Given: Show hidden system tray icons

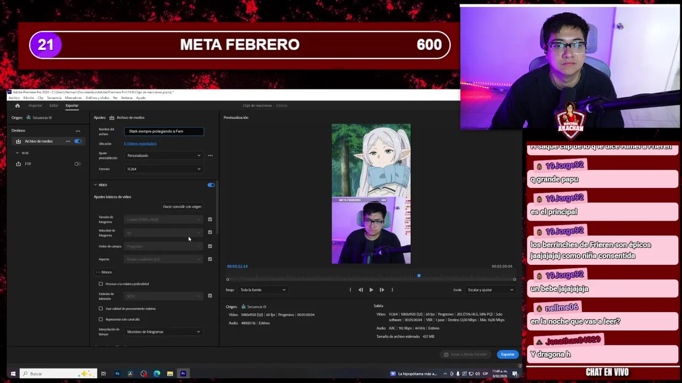Looking at the screenshot, I should coord(445,373).
